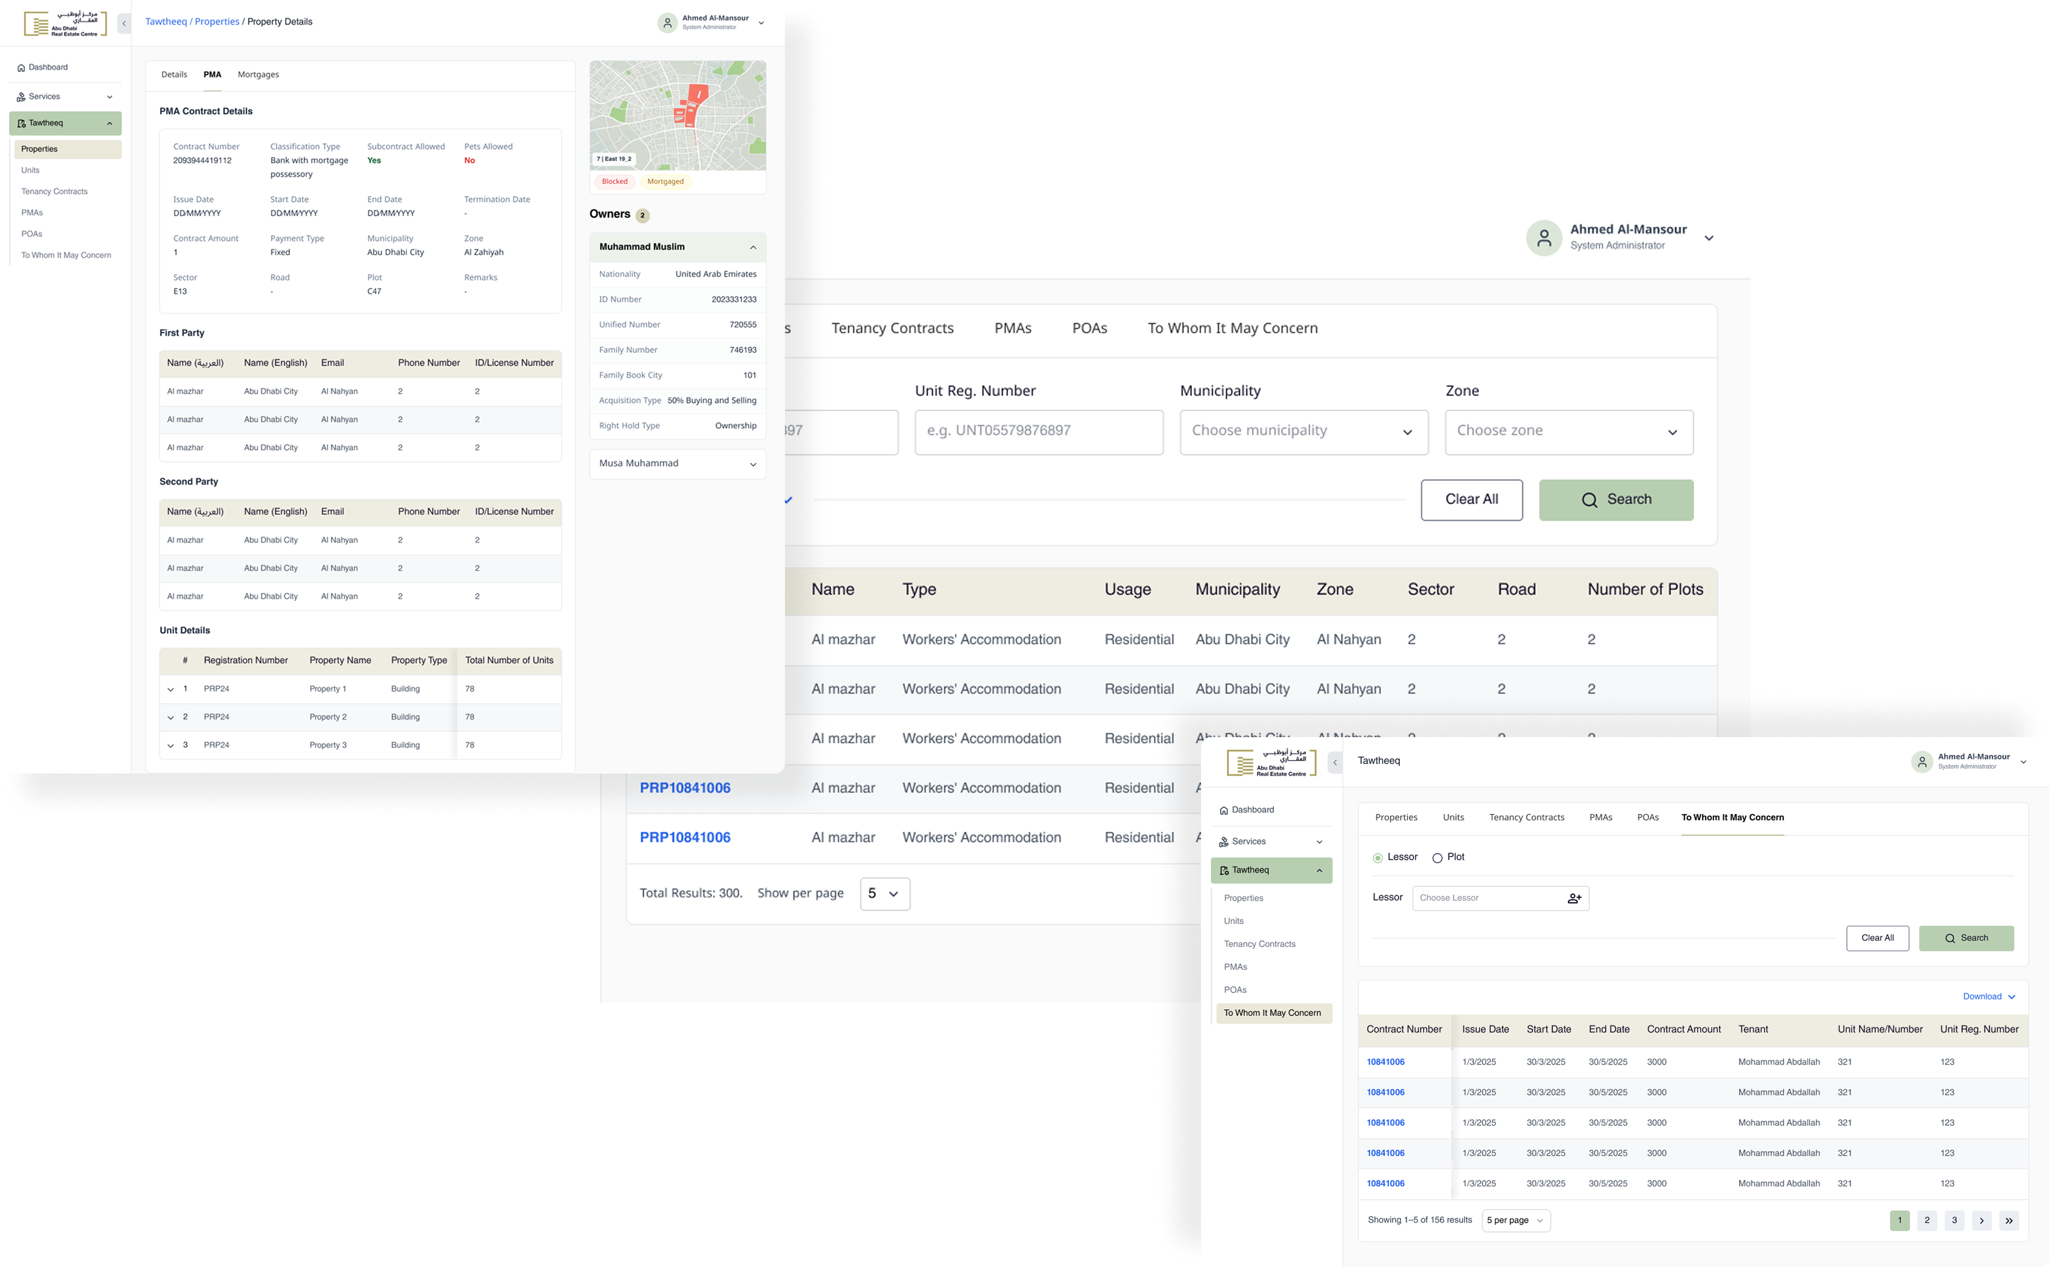Image resolution: width=2049 pixels, height=1267 pixels.
Task: Click the Mortgaged status tag under map
Action: coord(665,182)
